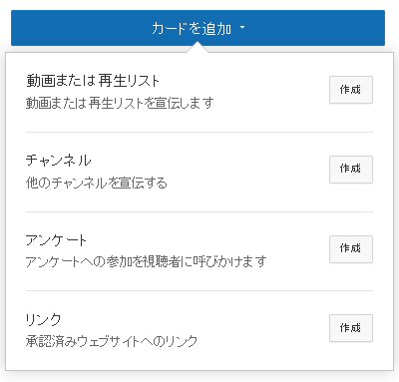Click the popup pointer notch under カードを追加
The image size is (399, 382).
point(198,48)
